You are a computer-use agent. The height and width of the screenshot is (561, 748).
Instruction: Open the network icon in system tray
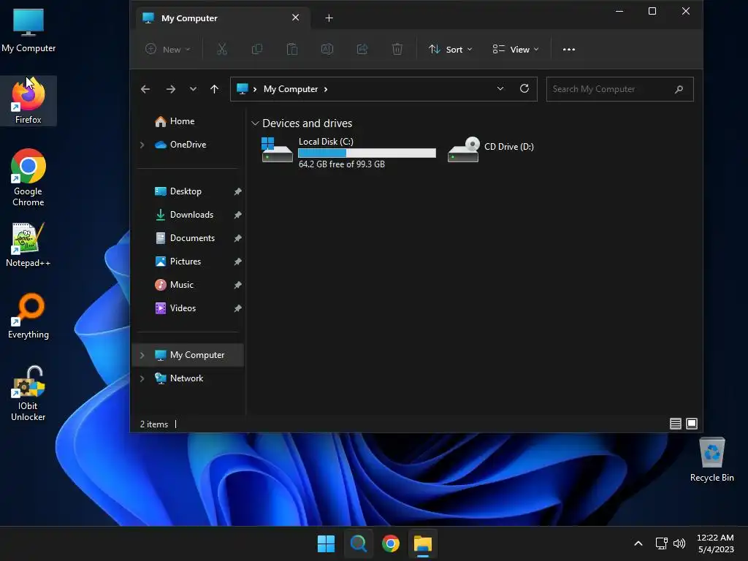coord(661,543)
